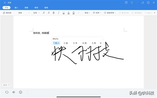Toggle underline formatting
This screenshot has width=157, height=98.
(64, 13)
